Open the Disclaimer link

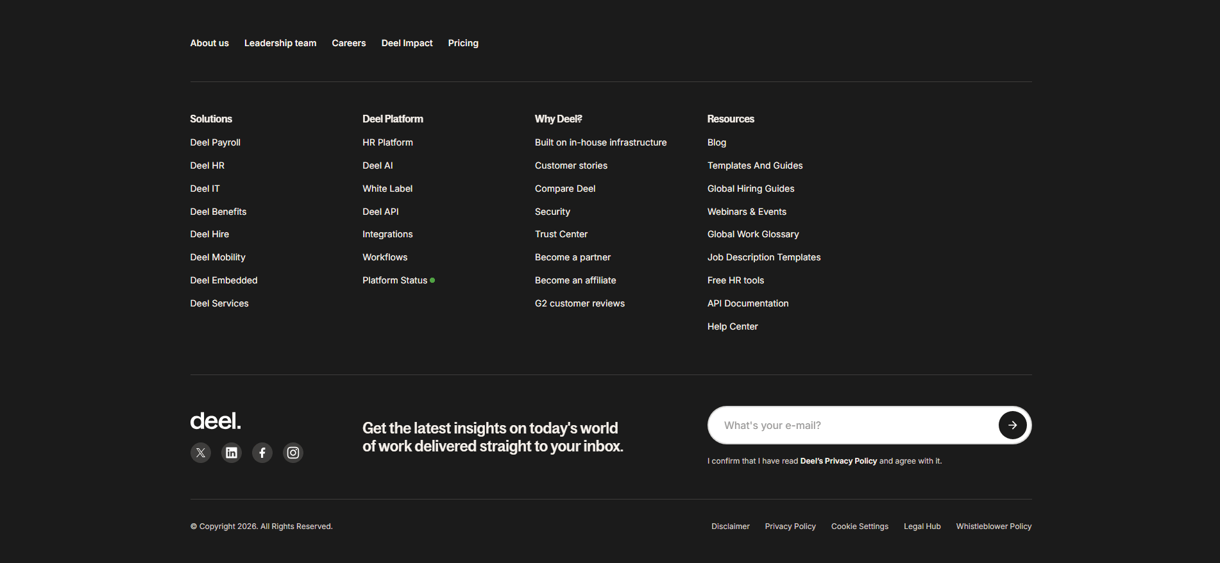tap(731, 526)
